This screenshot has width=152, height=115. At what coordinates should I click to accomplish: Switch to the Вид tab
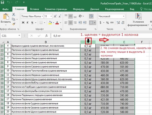click(x=132, y=9)
